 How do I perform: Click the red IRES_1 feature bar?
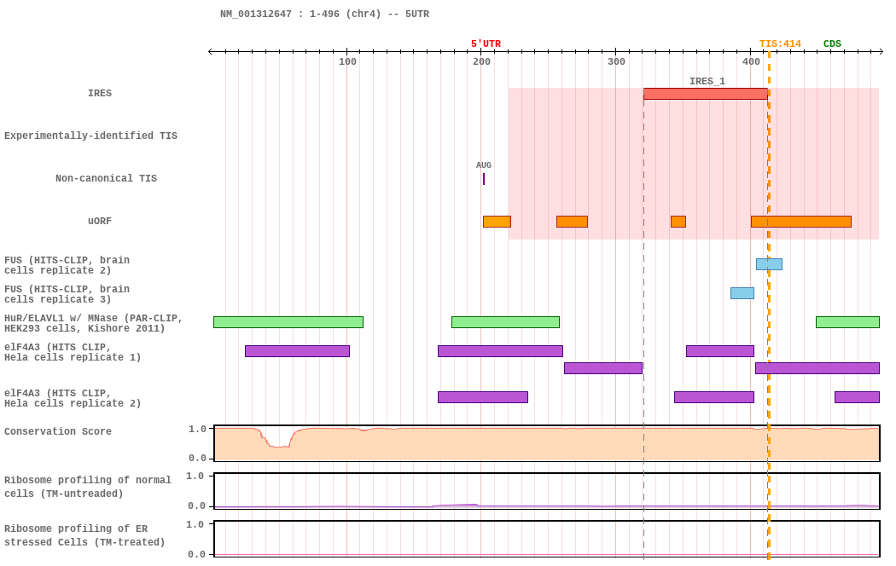[705, 94]
